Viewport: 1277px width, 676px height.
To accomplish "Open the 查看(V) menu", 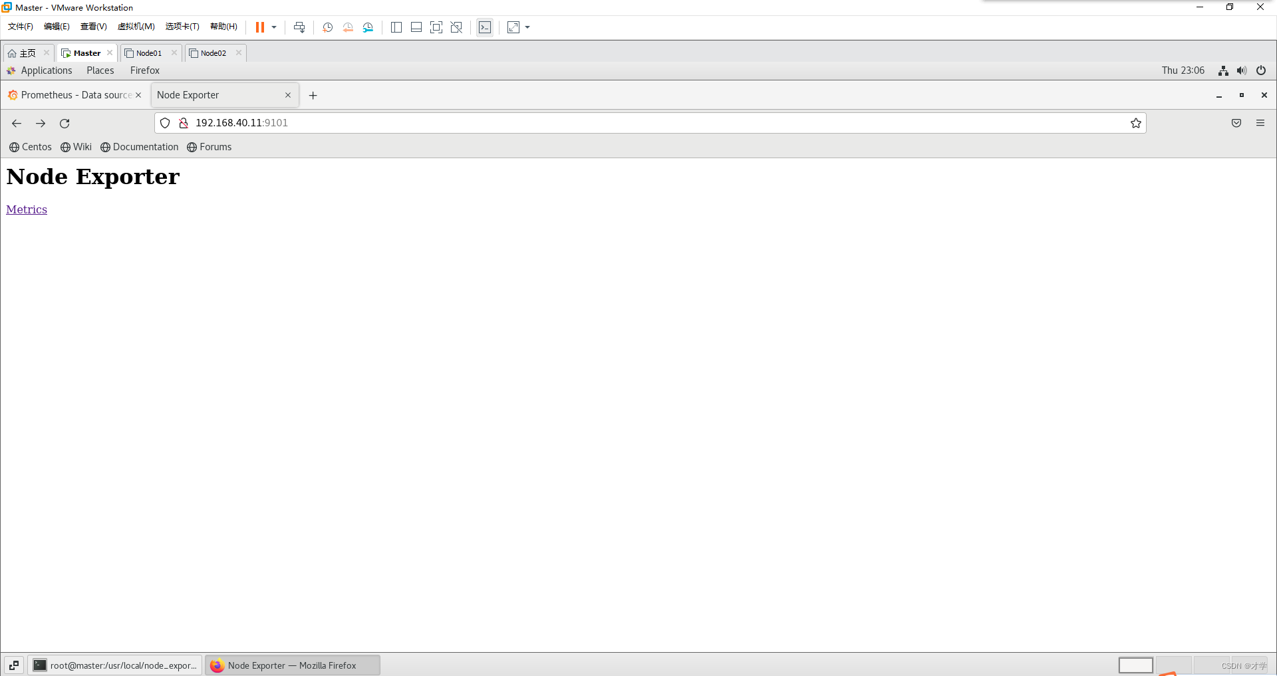I will [93, 27].
